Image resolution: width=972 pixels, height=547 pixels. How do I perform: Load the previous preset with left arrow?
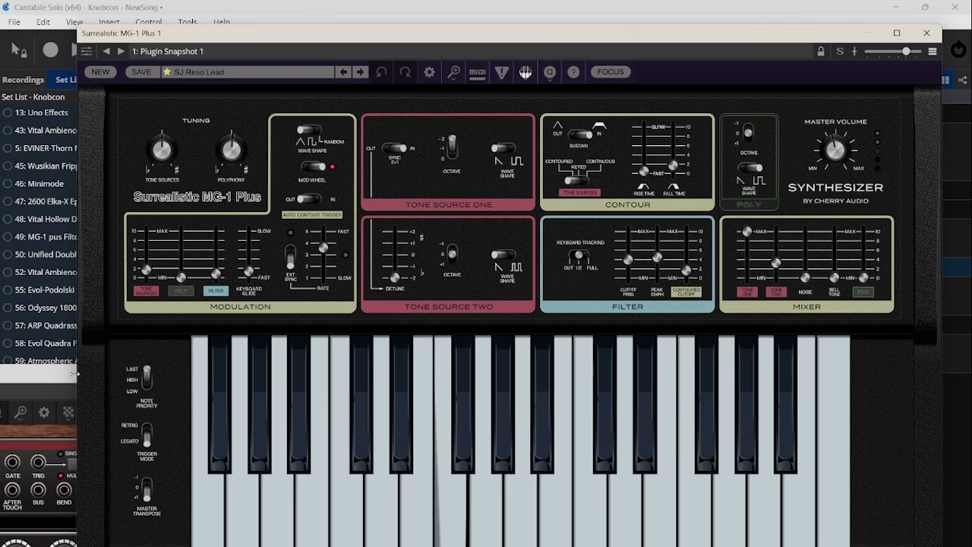[344, 72]
